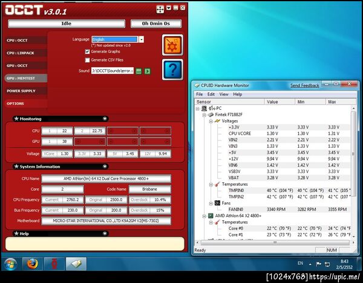Click the Value column header

[280, 102]
